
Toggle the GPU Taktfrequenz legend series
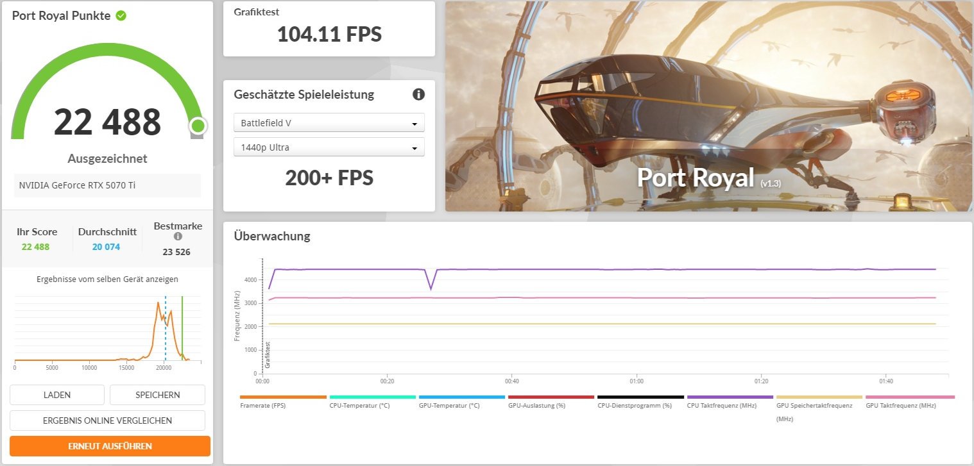click(x=909, y=402)
